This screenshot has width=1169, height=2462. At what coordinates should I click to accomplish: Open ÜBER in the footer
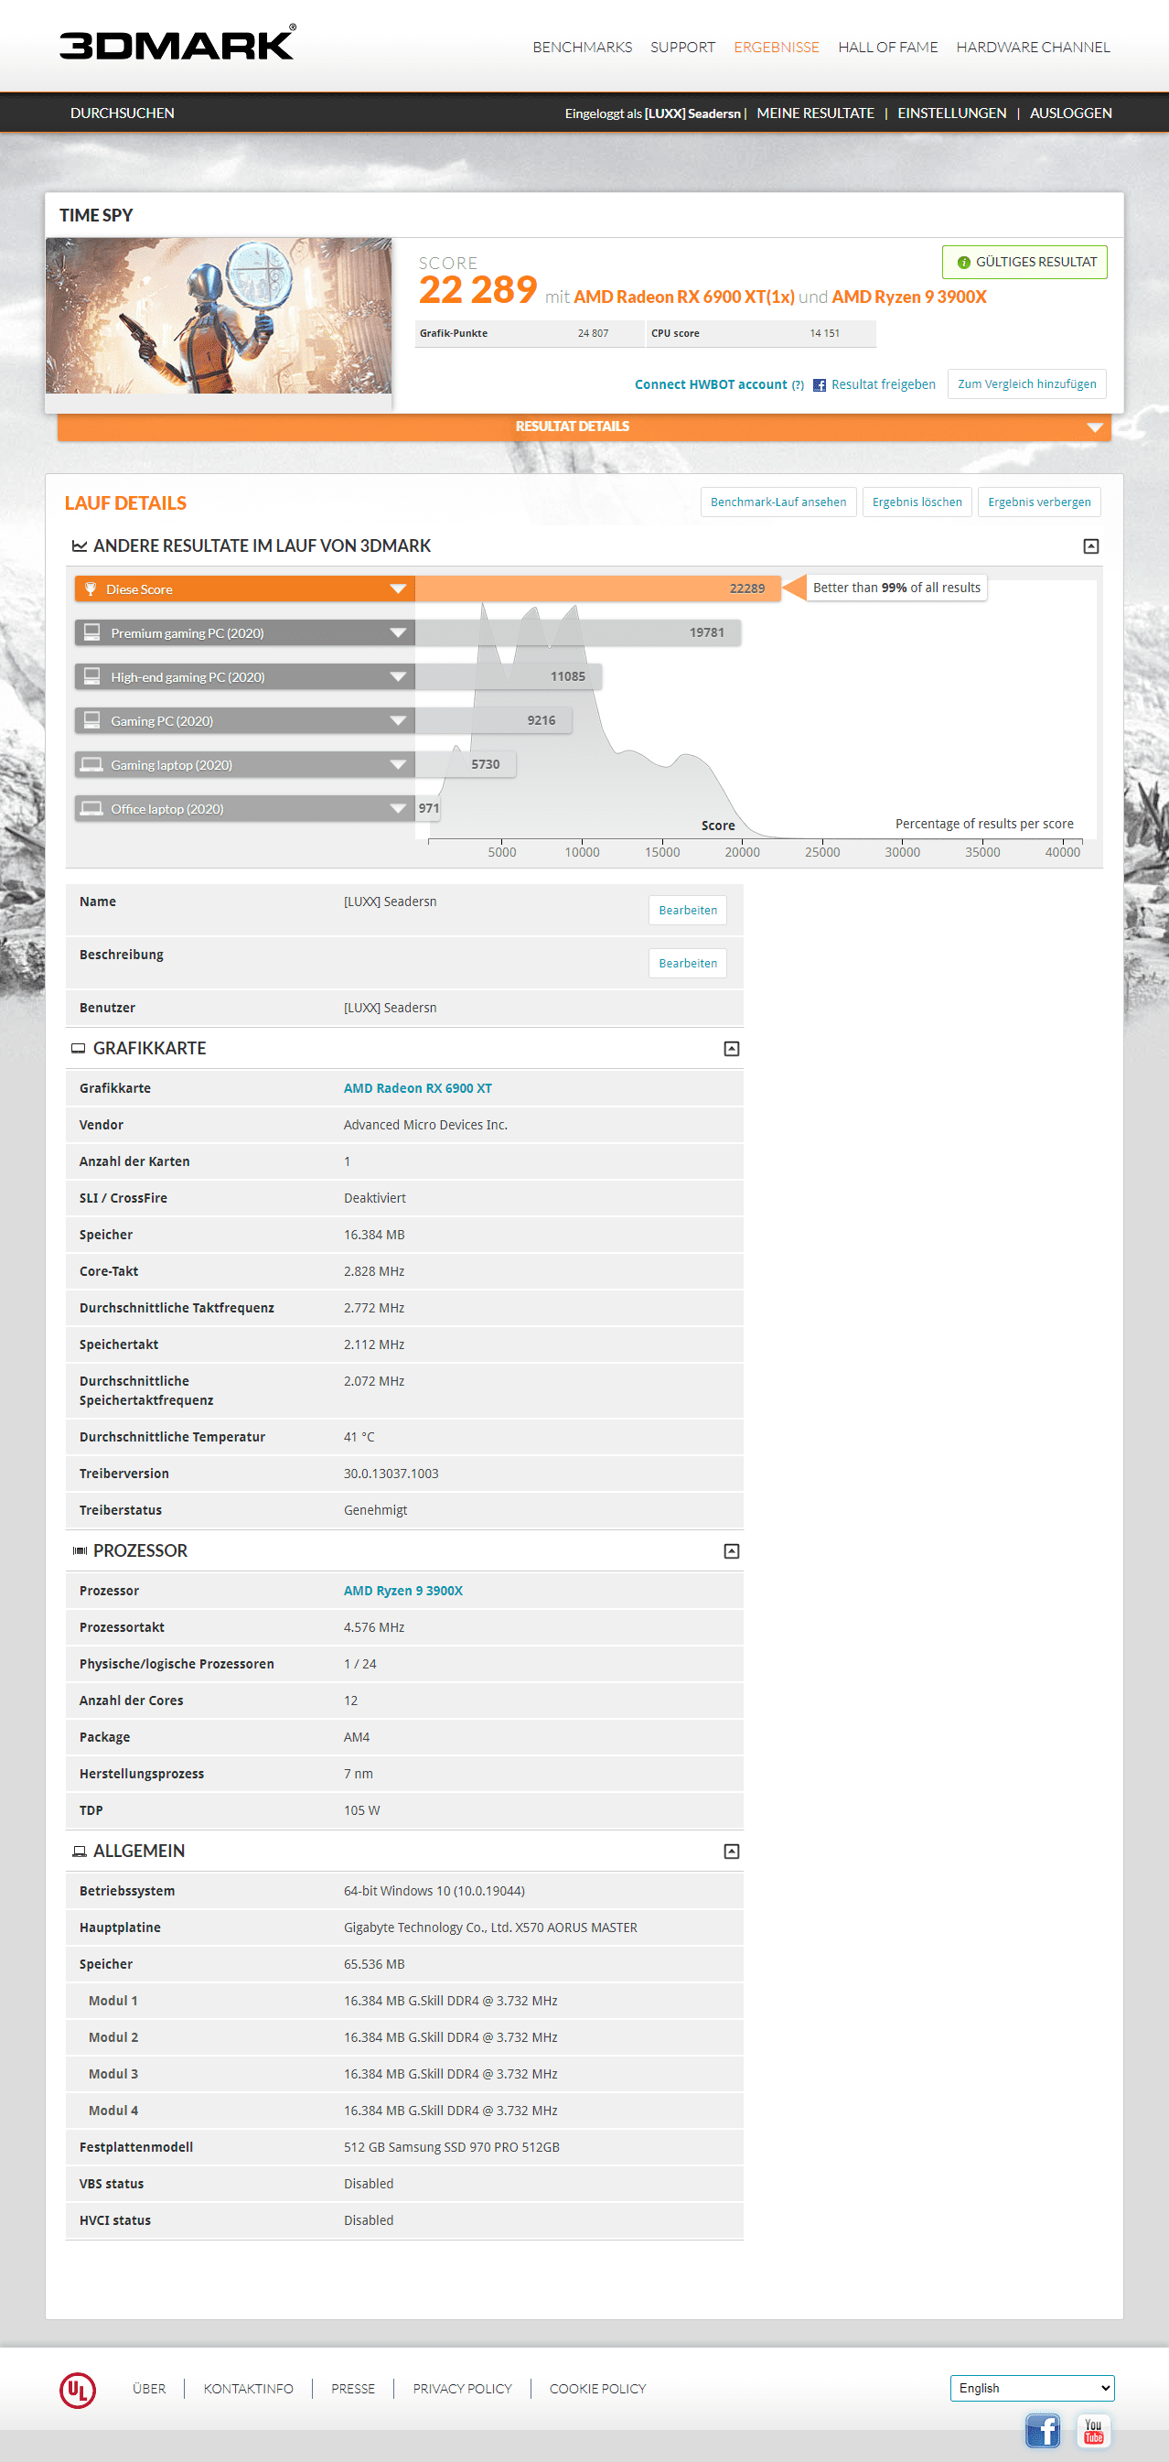pos(149,2389)
